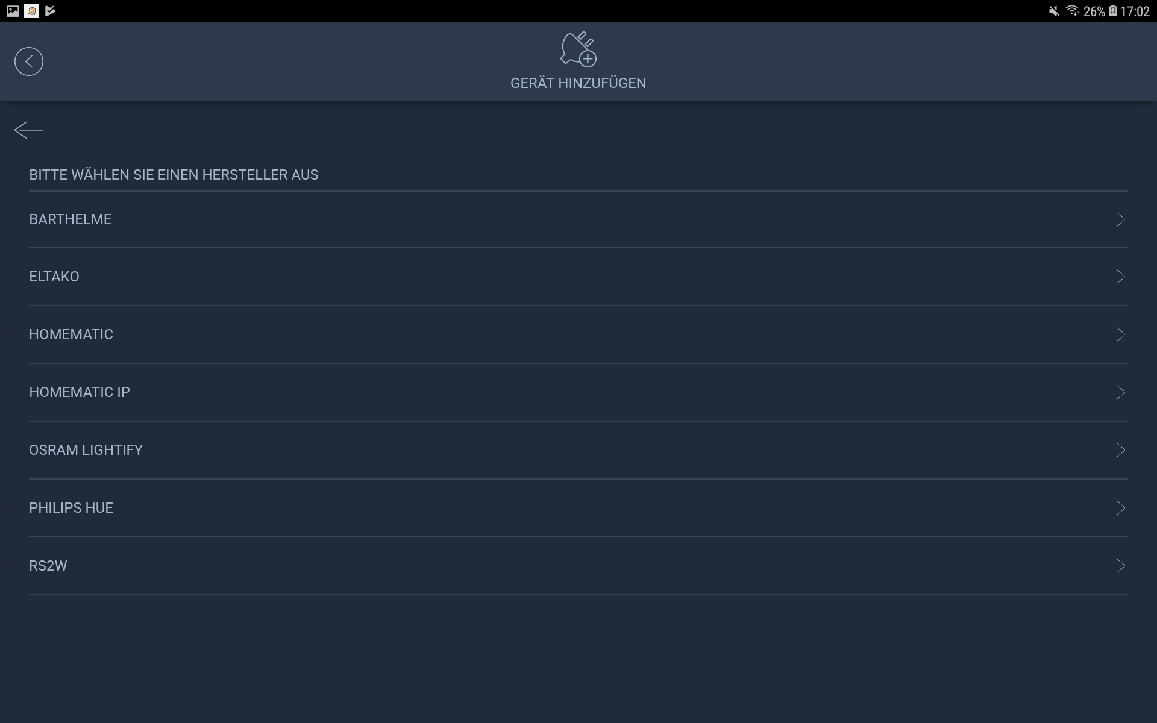
Task: Tap the add device plug icon
Action: coord(578,49)
